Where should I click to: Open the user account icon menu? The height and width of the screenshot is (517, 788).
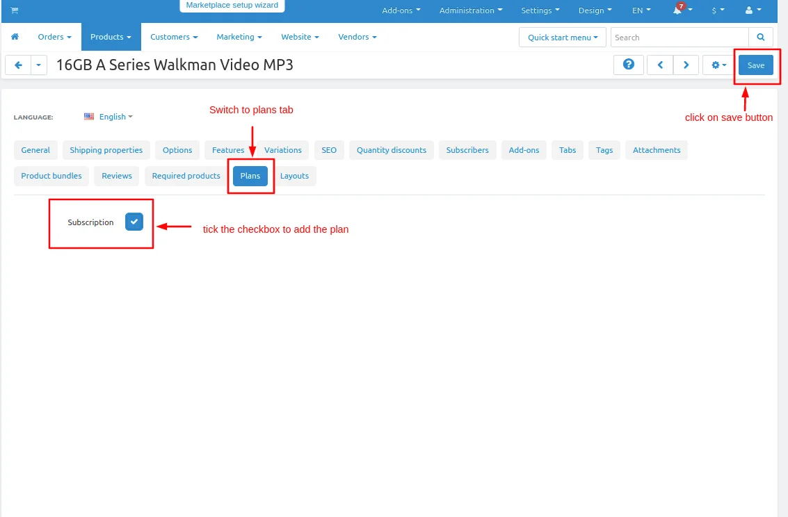753,10
